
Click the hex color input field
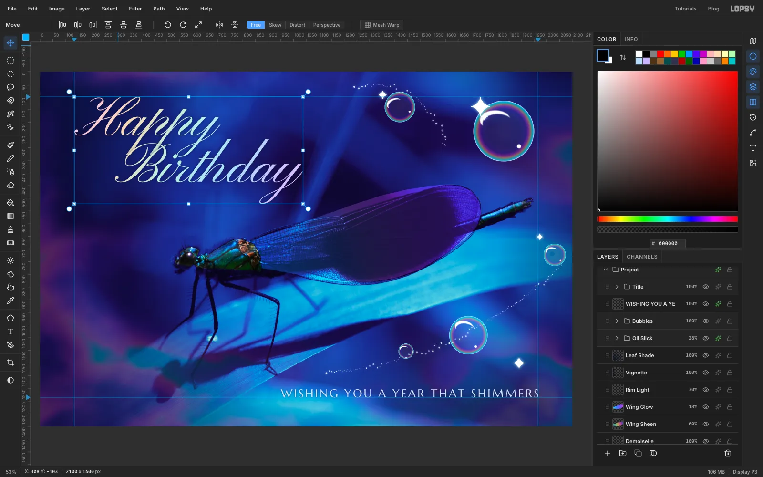tap(668, 243)
